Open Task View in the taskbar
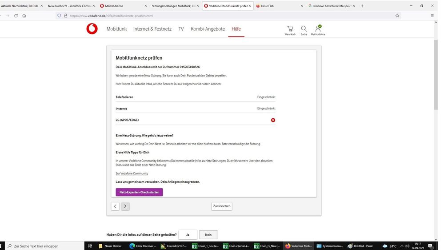444x250 pixels. point(90,246)
